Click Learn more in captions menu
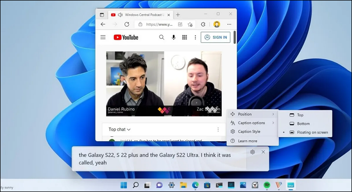The width and height of the screenshot is (352, 192). click(252, 141)
